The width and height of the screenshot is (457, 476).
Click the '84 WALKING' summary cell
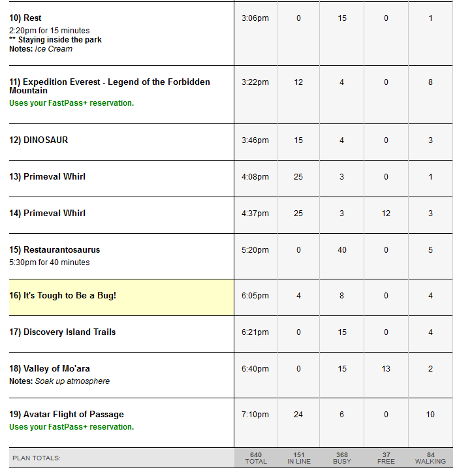click(x=430, y=458)
